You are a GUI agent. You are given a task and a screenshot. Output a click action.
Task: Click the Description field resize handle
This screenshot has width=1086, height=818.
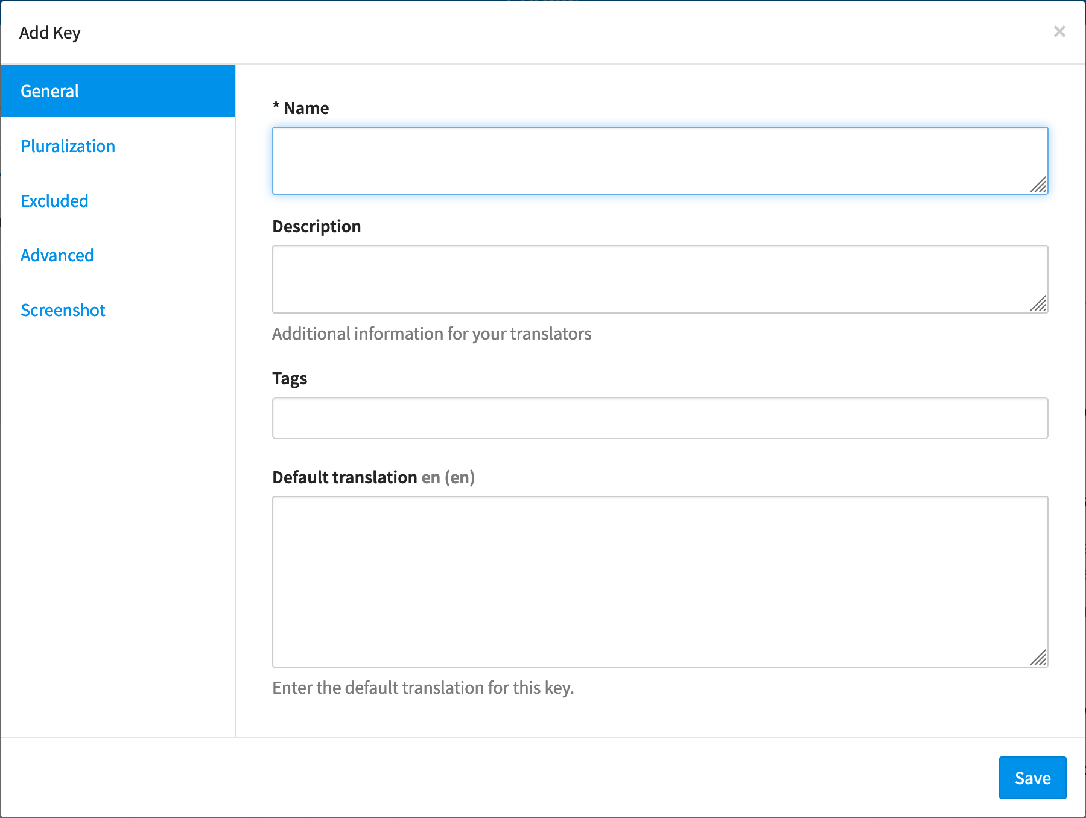pos(1038,304)
